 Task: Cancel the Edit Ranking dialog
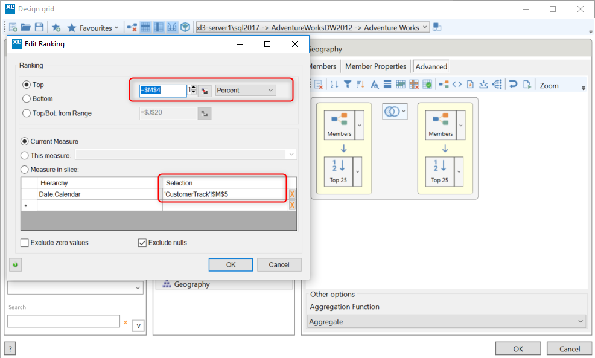[x=279, y=264]
